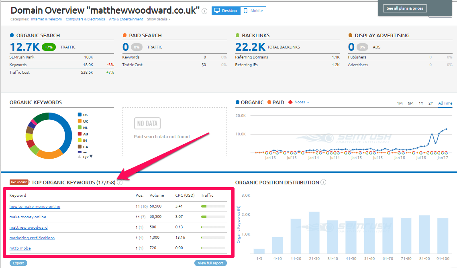
Task: Open 'how to make money online' keyword
Action: [35, 206]
